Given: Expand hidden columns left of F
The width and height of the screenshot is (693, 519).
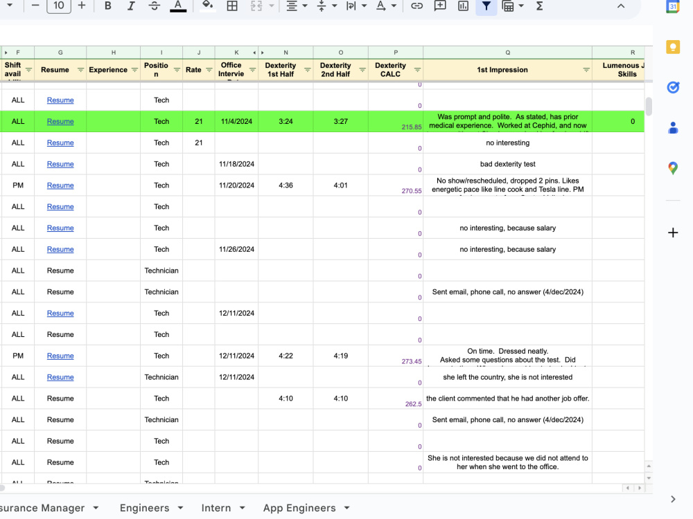Looking at the screenshot, I should coord(6,53).
